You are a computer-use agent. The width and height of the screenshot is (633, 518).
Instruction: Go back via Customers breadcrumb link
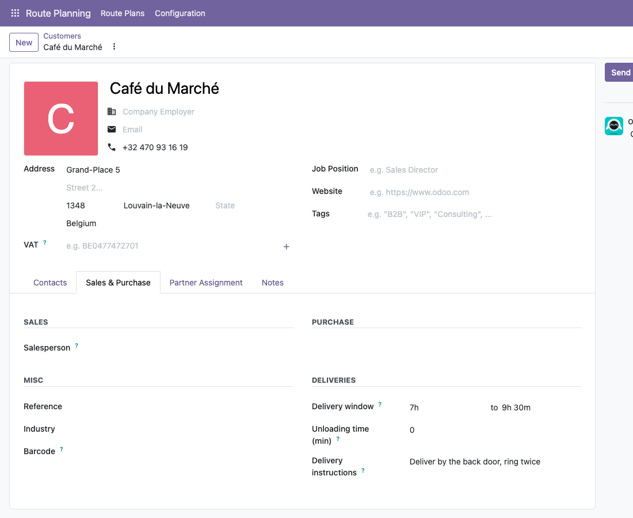62,36
